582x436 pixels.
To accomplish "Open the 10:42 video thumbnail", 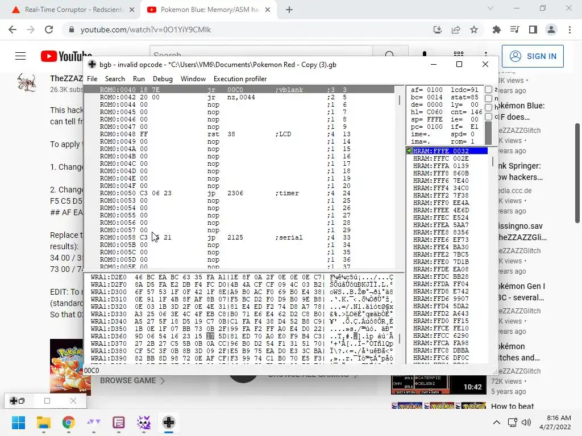I will tap(438, 384).
